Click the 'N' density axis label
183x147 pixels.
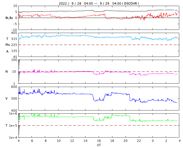7,71
